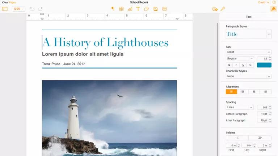
Task: Adjust the font size stepper arrows
Action: 270,58
